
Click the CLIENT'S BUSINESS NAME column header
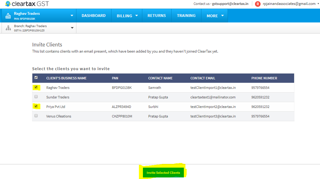(66, 78)
